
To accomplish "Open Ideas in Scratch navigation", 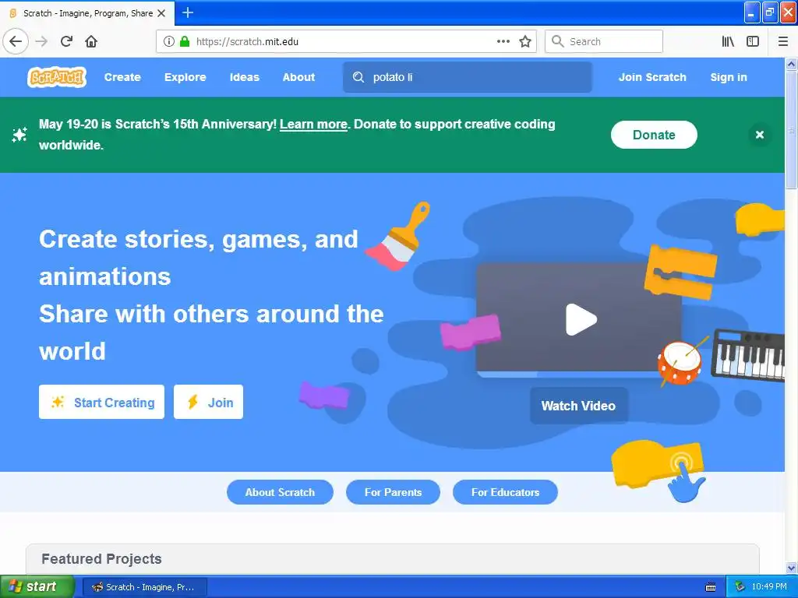I will [244, 77].
